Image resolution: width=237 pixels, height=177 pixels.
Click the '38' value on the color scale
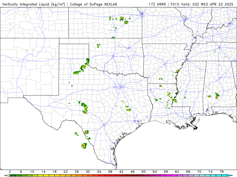coord(110,172)
